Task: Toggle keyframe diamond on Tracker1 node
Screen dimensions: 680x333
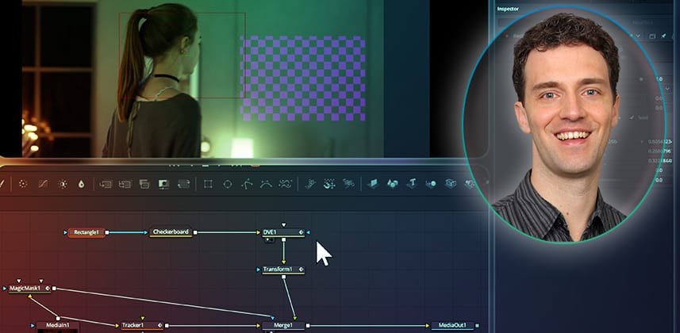Action: click(x=160, y=325)
